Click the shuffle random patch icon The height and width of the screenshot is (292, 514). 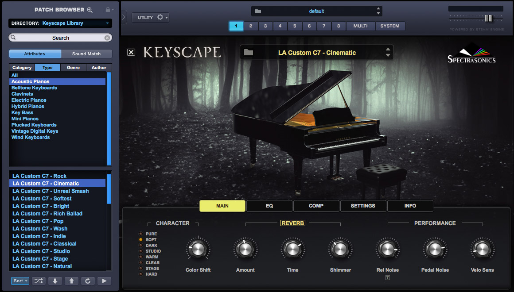(x=39, y=280)
